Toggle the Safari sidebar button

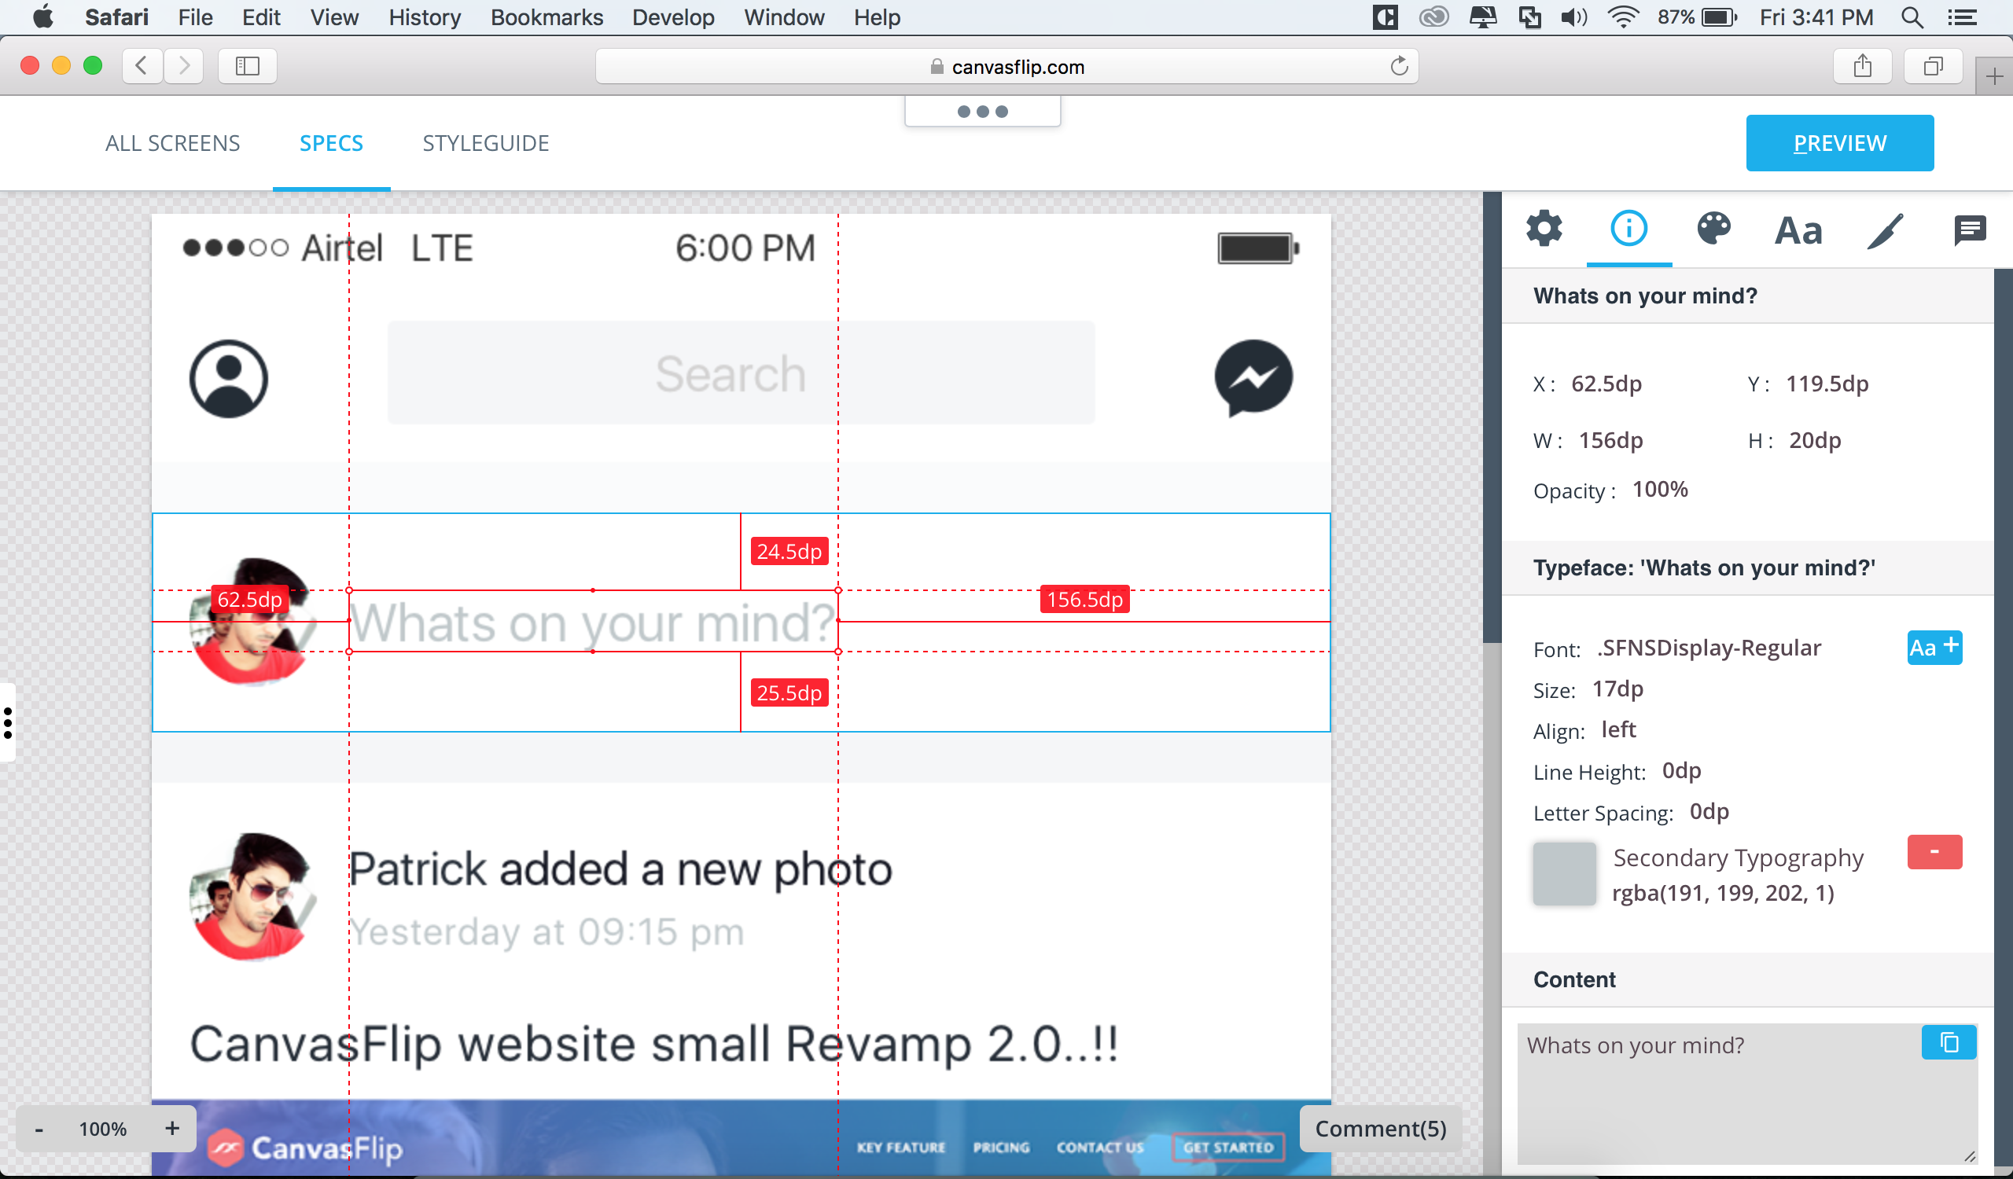click(248, 66)
